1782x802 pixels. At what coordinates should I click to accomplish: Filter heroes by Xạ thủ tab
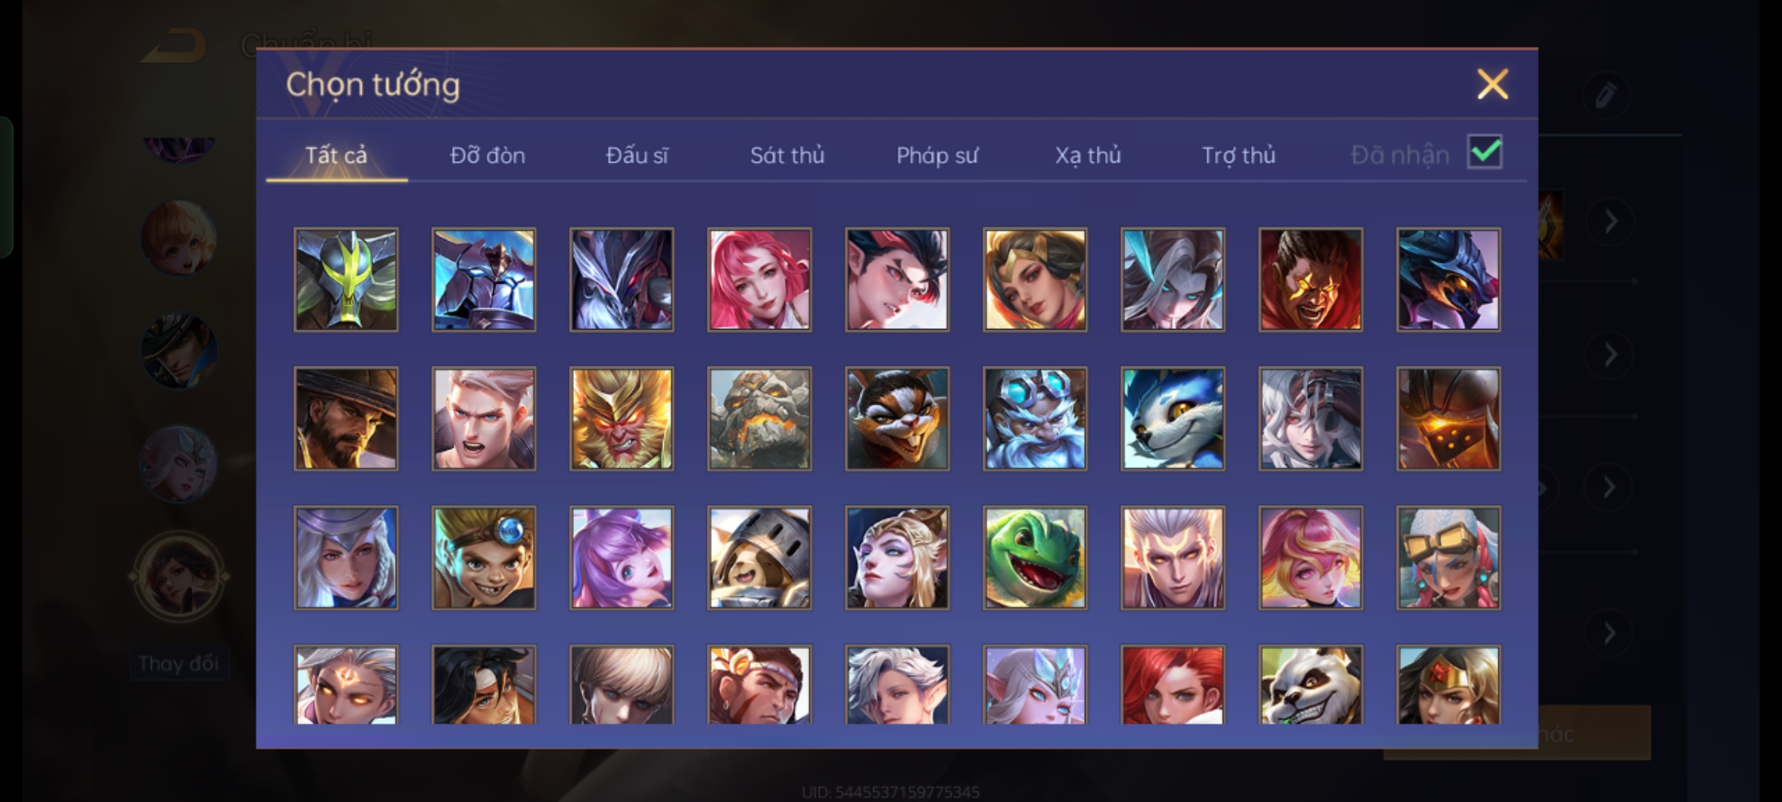(x=1088, y=155)
